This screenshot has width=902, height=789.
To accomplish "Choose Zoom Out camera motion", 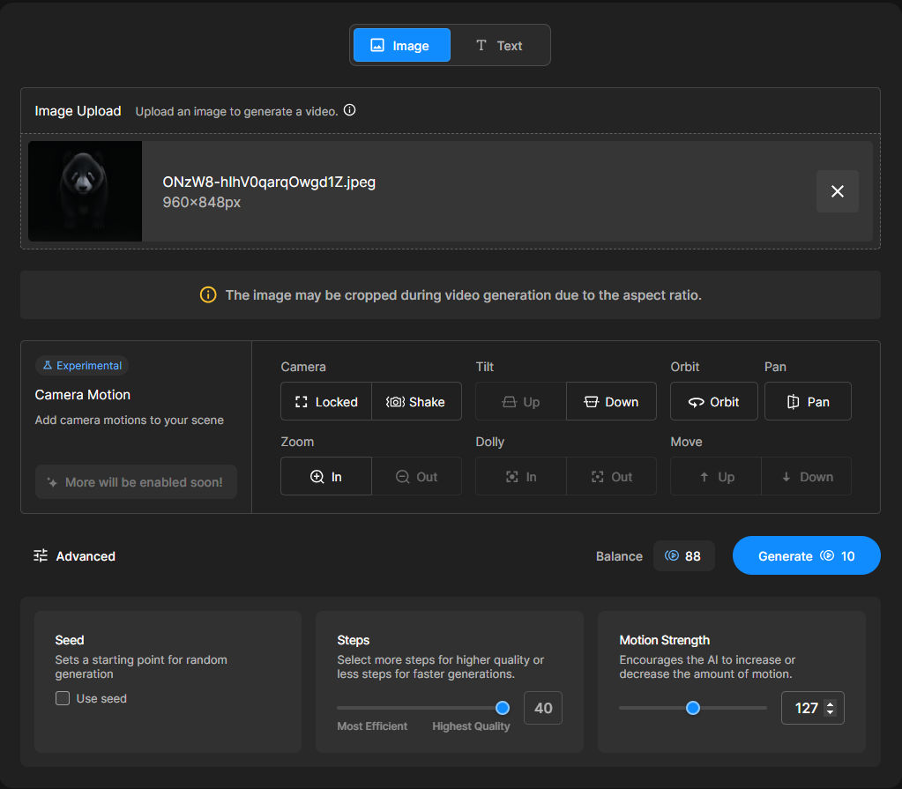I will click(416, 477).
